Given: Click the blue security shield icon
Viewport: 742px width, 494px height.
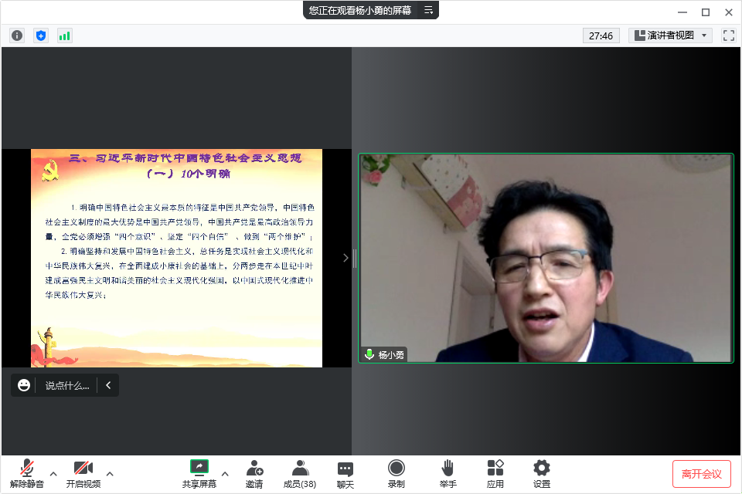Looking at the screenshot, I should pos(41,36).
